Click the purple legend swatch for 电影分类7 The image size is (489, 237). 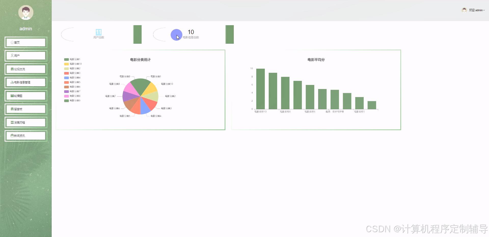(66, 91)
